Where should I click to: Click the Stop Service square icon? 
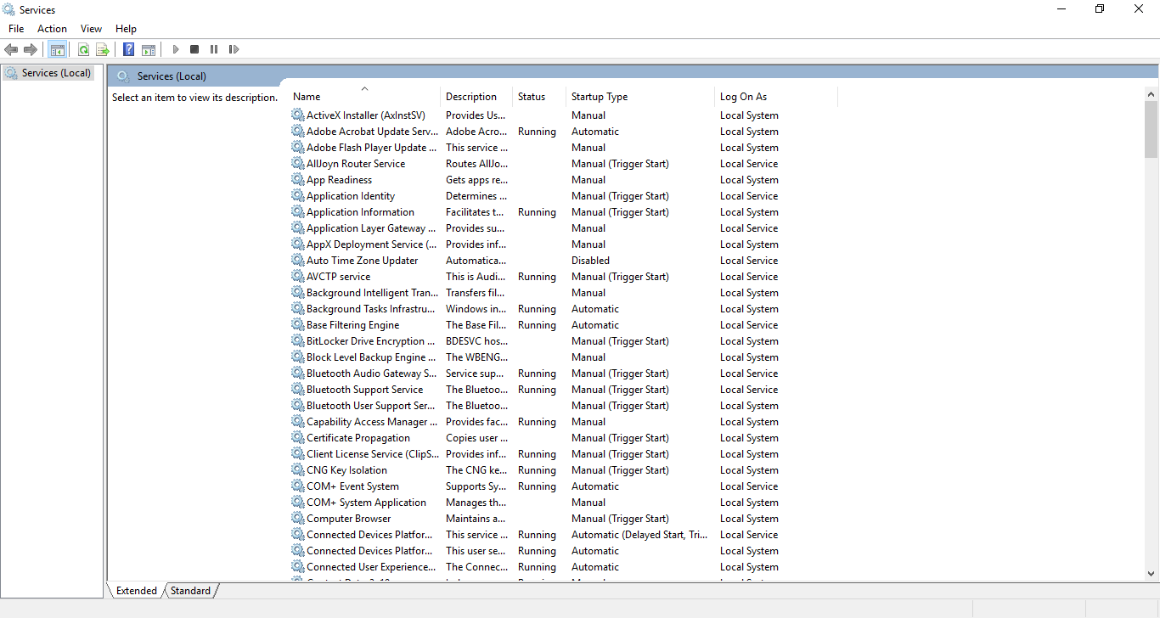tap(194, 50)
